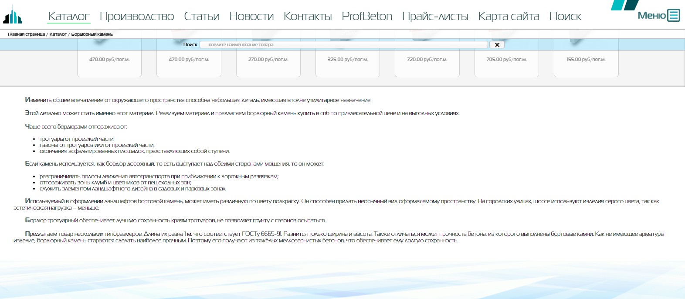
Task: Click list item 'газоны от тротуаров или от проезжей части;'
Action: [97, 145]
